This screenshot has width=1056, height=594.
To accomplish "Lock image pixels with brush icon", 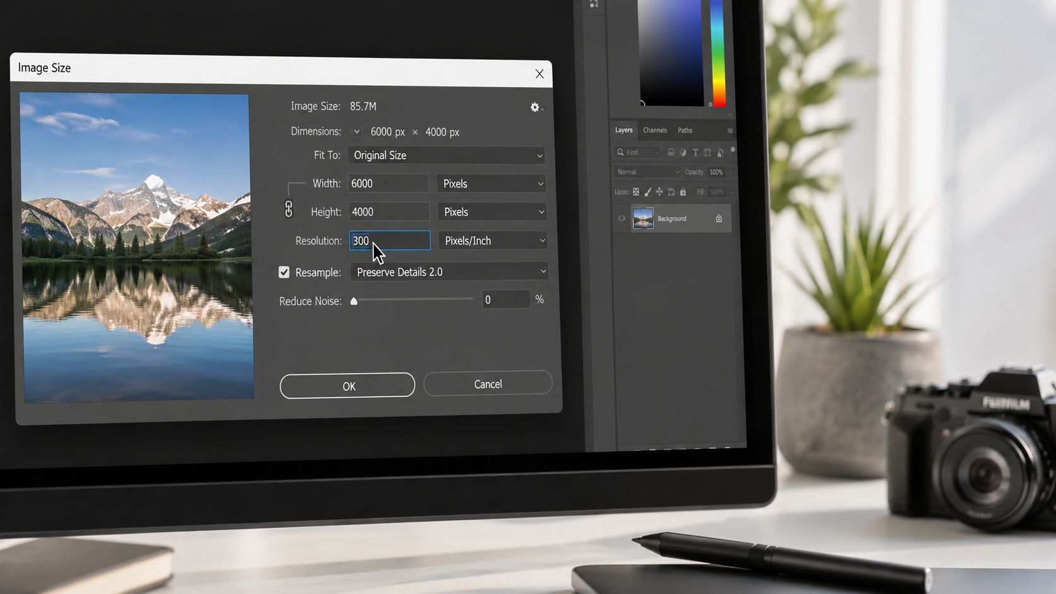I will pos(648,192).
